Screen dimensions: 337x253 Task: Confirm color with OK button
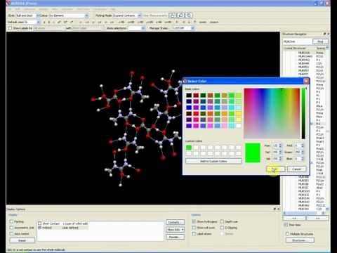click(x=276, y=169)
